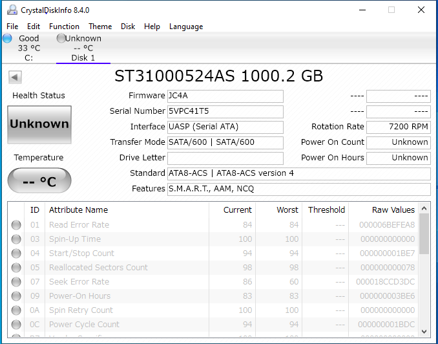438x344 pixels.
Task: Open the Theme menu
Action: (x=100, y=27)
